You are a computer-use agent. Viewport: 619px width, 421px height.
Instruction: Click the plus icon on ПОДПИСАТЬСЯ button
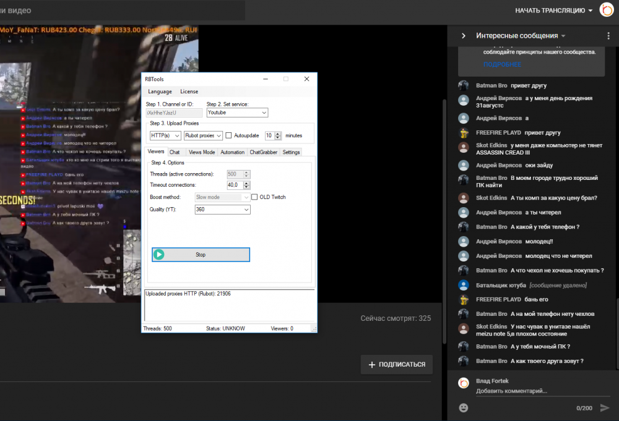371,365
